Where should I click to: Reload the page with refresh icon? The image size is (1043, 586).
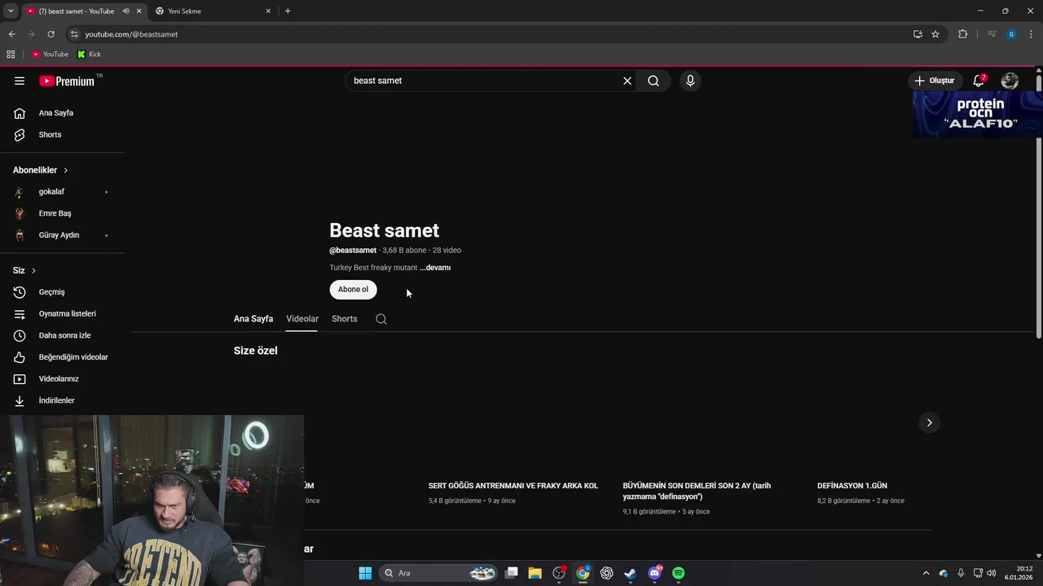(51, 34)
